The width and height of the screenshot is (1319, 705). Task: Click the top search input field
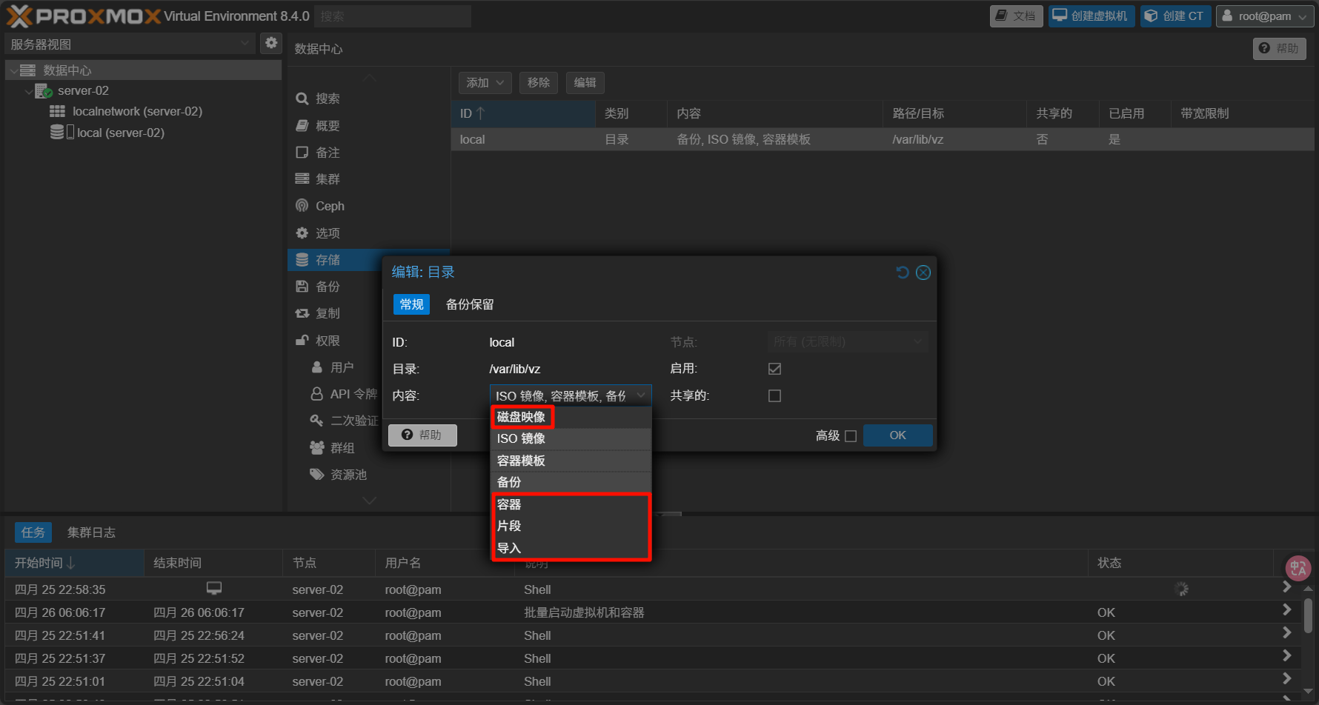click(x=392, y=16)
